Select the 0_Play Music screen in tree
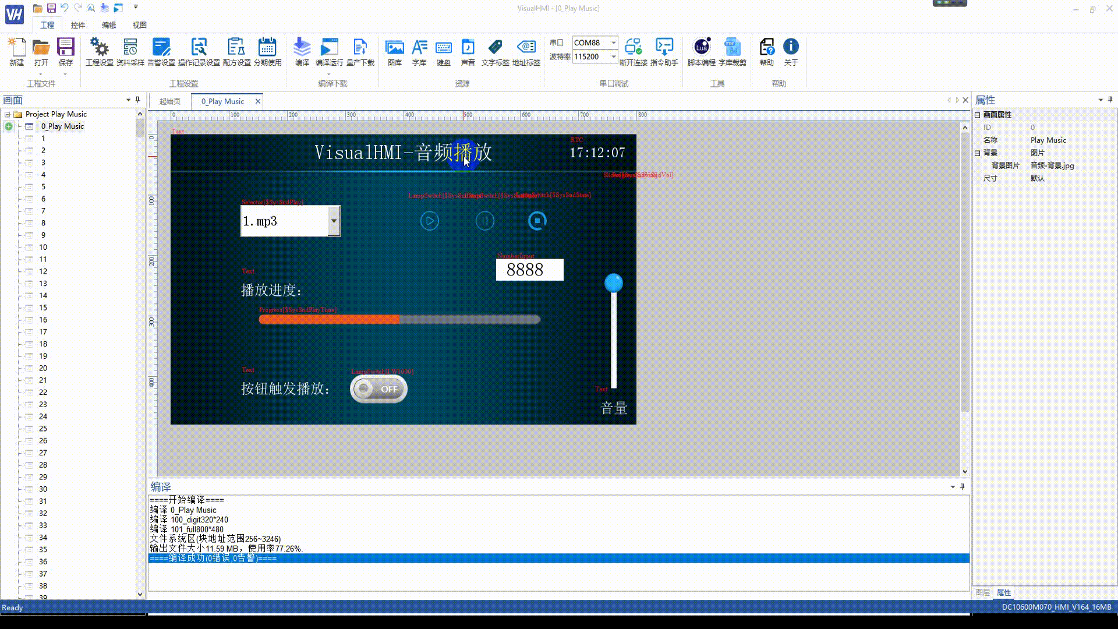Screen dimensions: 1118x629 62,126
